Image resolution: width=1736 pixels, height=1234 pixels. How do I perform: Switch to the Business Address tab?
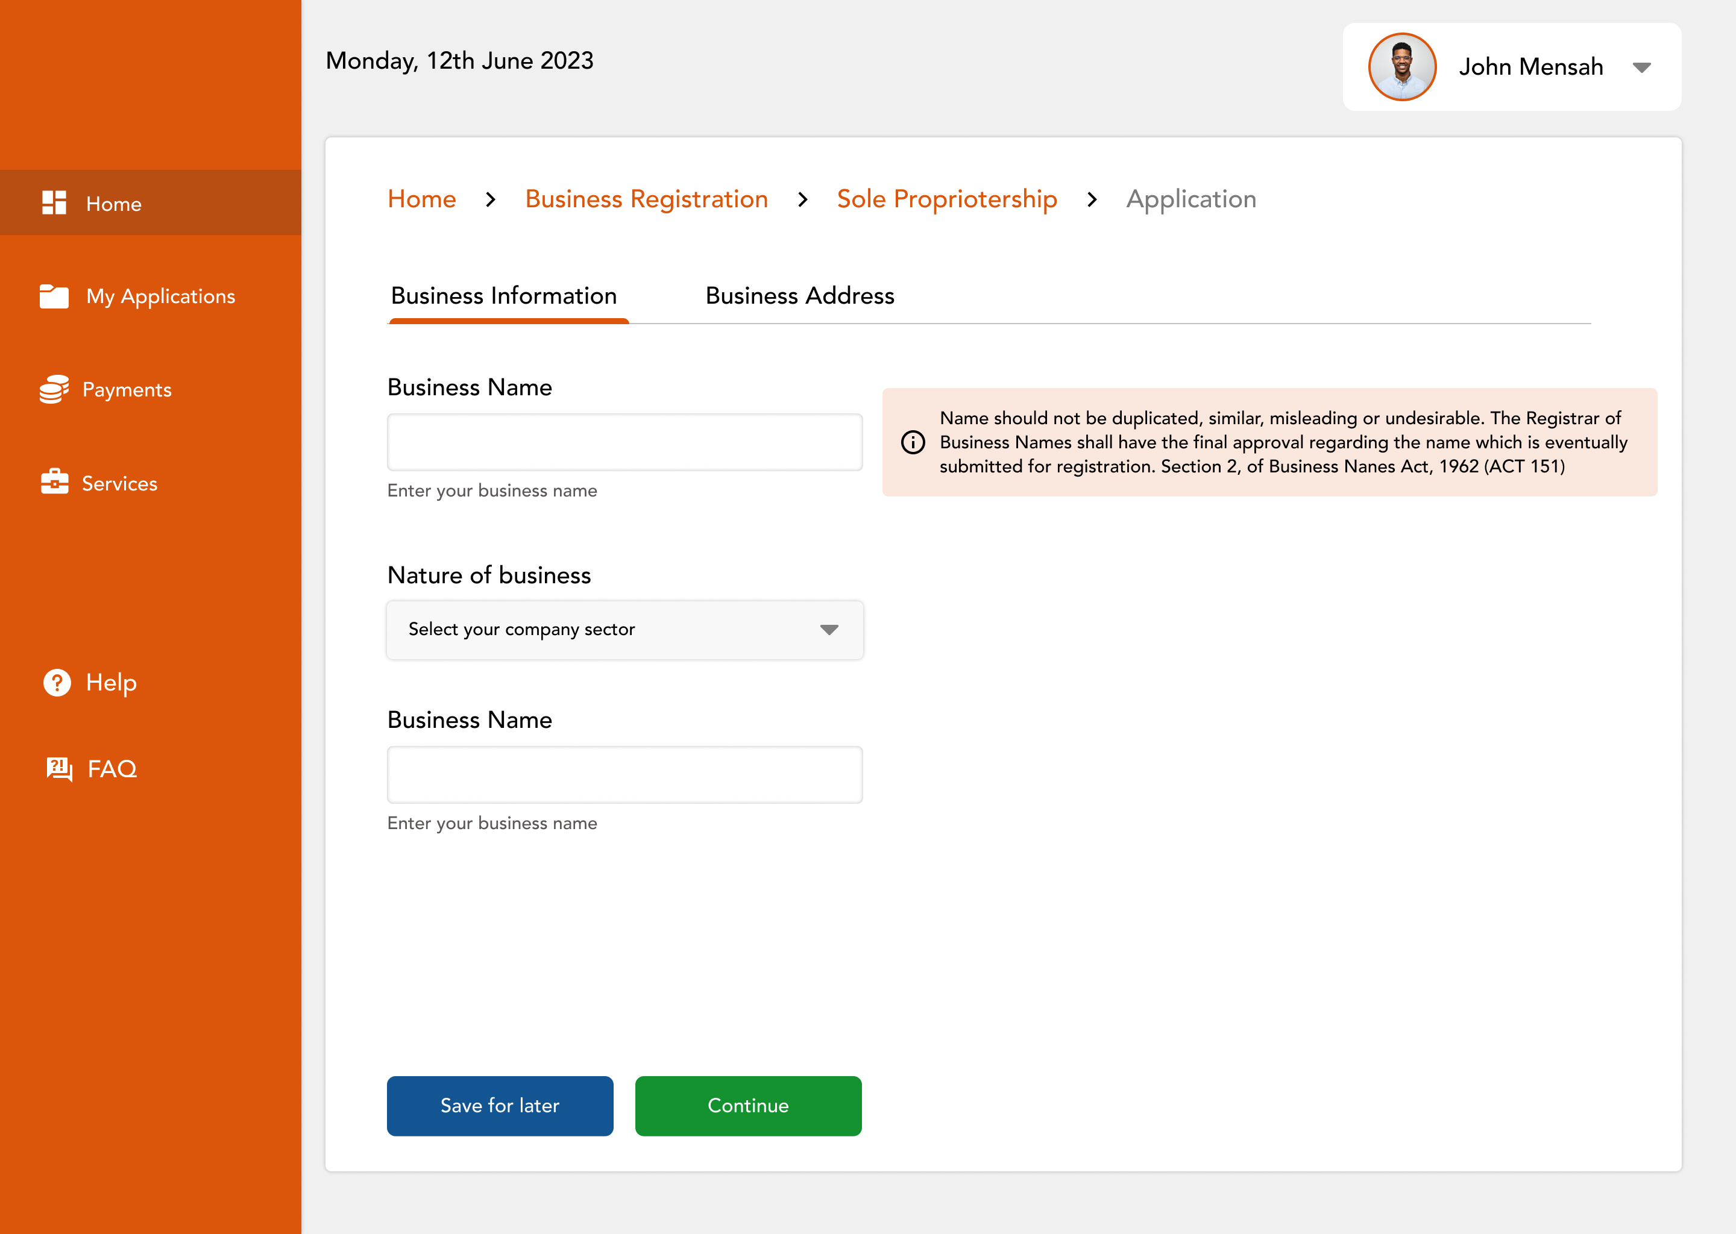[800, 296]
